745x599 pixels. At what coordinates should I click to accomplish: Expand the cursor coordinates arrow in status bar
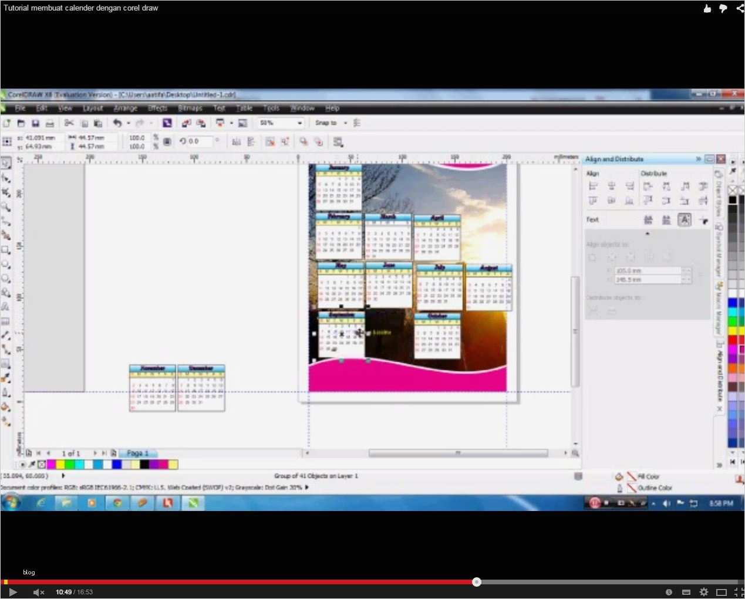[x=63, y=476]
